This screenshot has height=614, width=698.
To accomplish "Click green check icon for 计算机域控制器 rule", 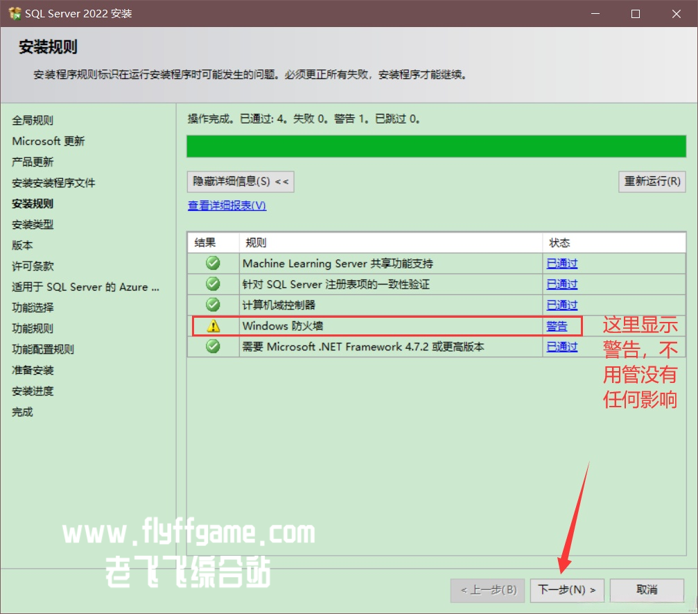I will click(x=213, y=305).
